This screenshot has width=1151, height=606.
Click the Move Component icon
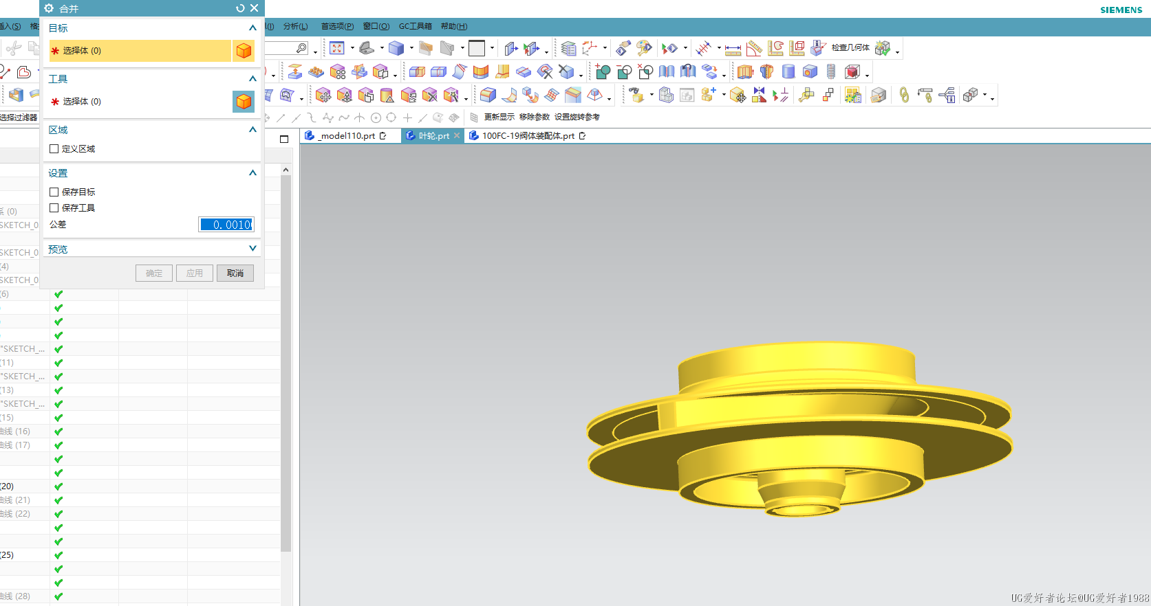coord(738,95)
